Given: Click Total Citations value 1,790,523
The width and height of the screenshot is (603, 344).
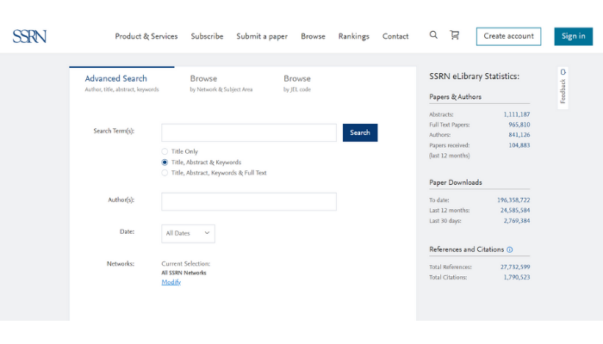Looking at the screenshot, I should 517,277.
